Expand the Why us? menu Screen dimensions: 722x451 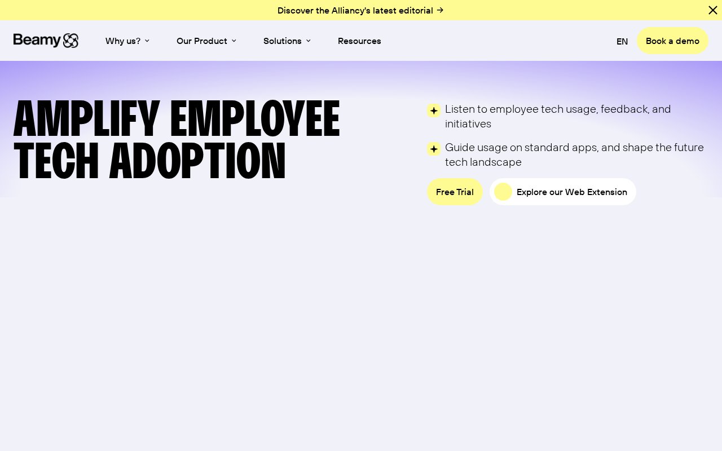pyautogui.click(x=127, y=41)
